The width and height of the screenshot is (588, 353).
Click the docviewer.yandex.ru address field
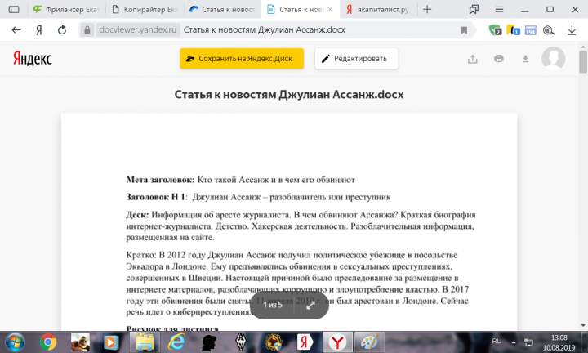click(x=138, y=30)
